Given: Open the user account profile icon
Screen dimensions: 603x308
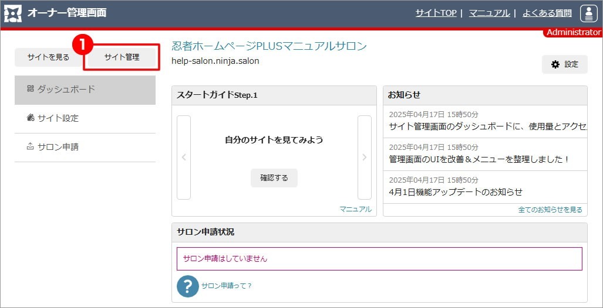Looking at the screenshot, I should tap(588, 13).
